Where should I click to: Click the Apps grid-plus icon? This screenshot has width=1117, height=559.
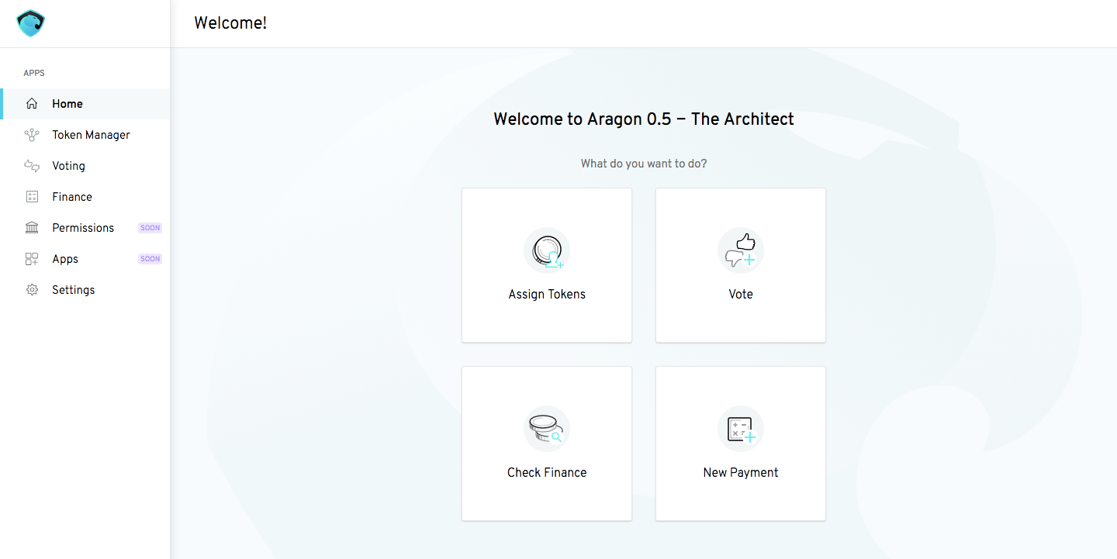pos(32,259)
